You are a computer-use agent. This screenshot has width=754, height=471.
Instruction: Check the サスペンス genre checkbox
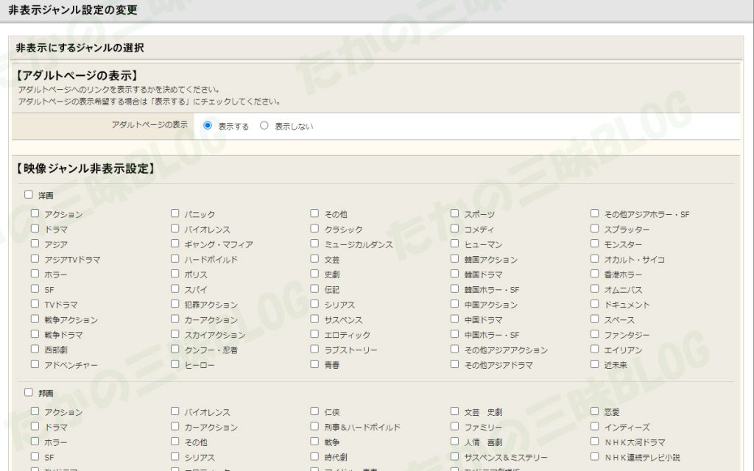click(x=314, y=319)
